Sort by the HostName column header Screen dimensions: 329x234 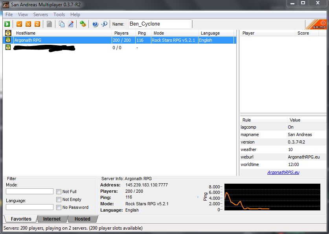click(62, 33)
